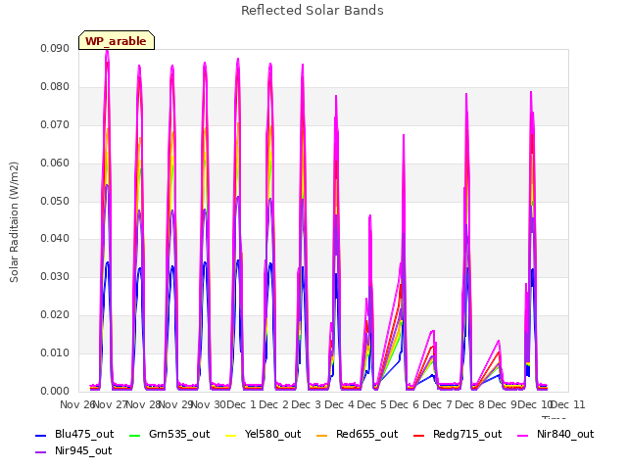
Task: Click the 0.080 y-axis tick label
Action: (x=55, y=87)
